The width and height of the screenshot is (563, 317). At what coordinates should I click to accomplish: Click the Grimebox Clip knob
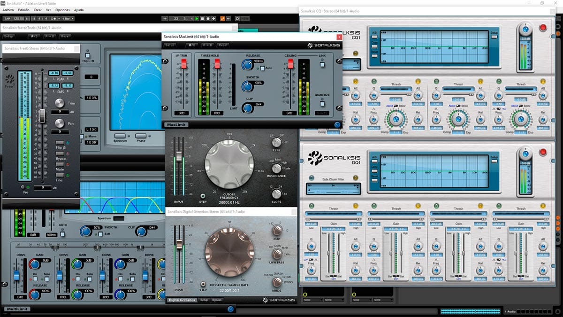(277, 229)
